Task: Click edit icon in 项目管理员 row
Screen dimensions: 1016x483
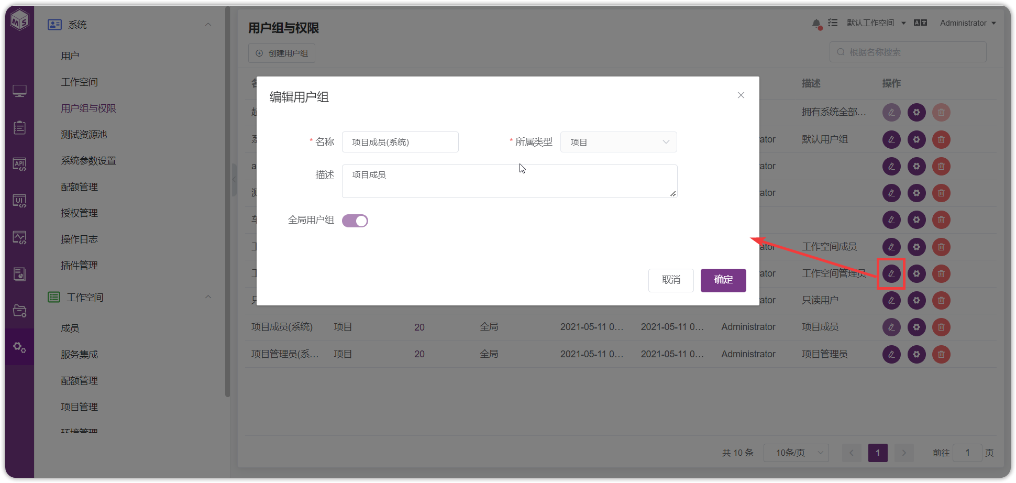Action: click(891, 354)
